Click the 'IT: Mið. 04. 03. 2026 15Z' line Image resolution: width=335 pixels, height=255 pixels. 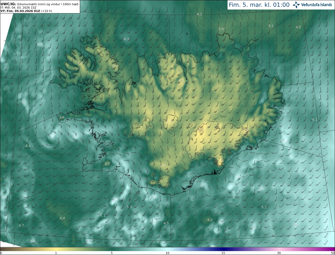tap(19, 8)
